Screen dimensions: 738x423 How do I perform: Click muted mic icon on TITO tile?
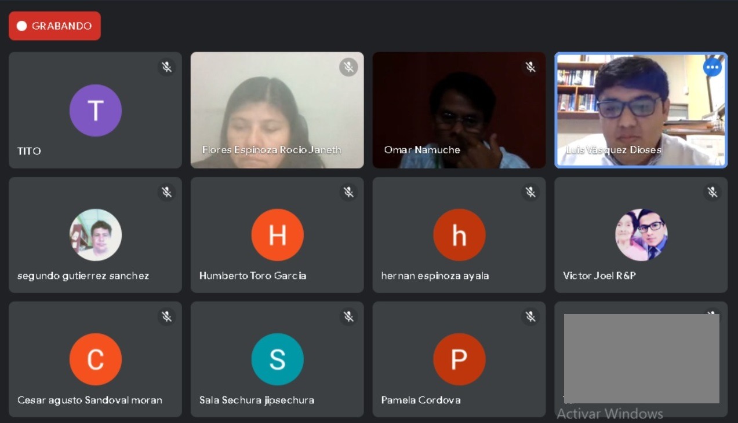point(167,67)
